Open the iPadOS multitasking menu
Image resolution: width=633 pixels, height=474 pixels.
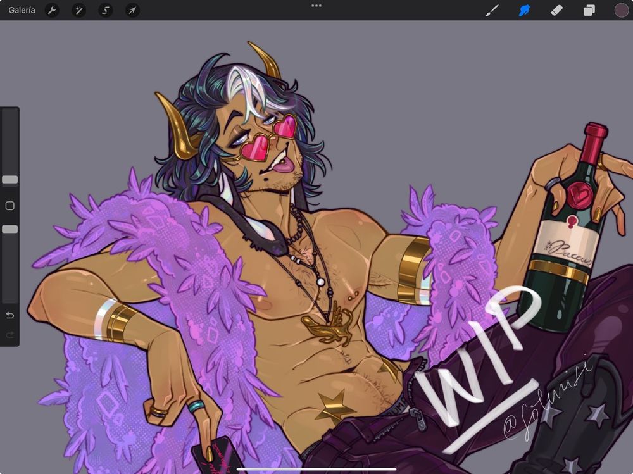pos(316,6)
